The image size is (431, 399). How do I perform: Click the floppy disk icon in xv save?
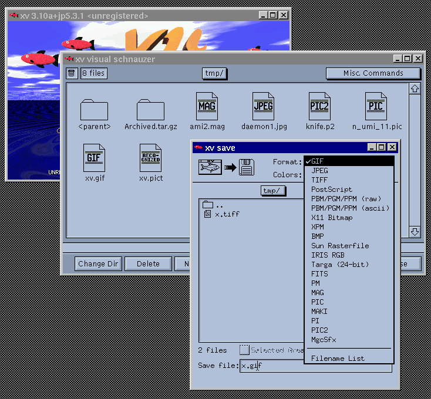pyautogui.click(x=247, y=167)
